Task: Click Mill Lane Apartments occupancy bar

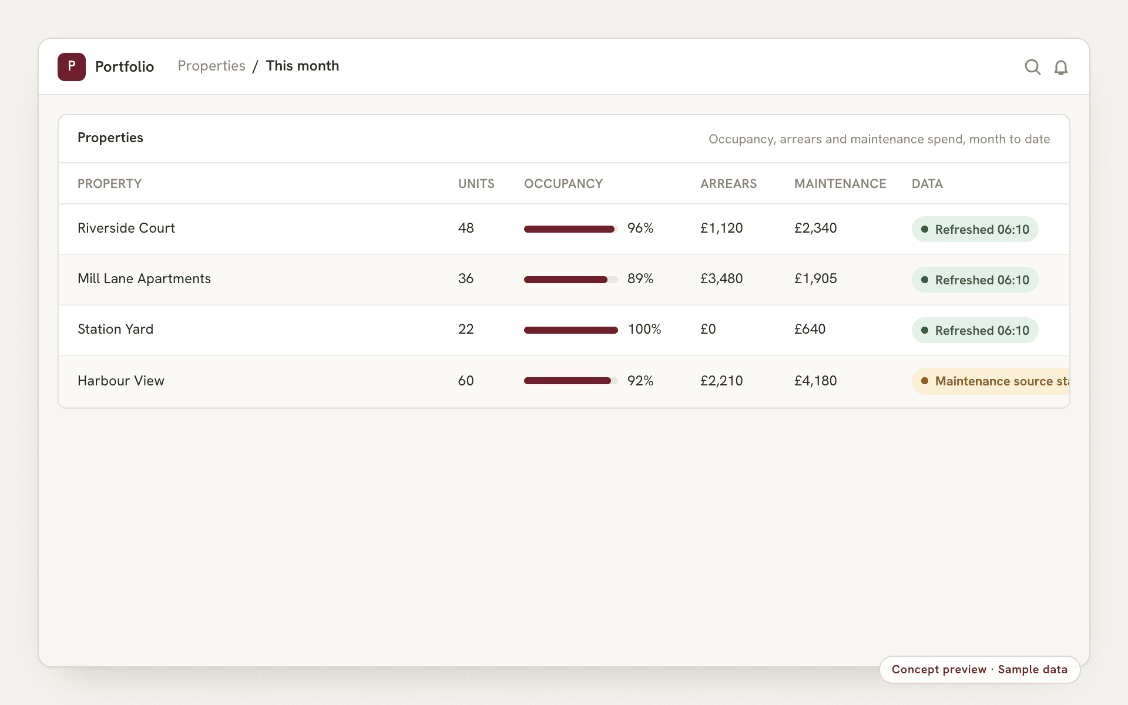Action: coord(571,280)
